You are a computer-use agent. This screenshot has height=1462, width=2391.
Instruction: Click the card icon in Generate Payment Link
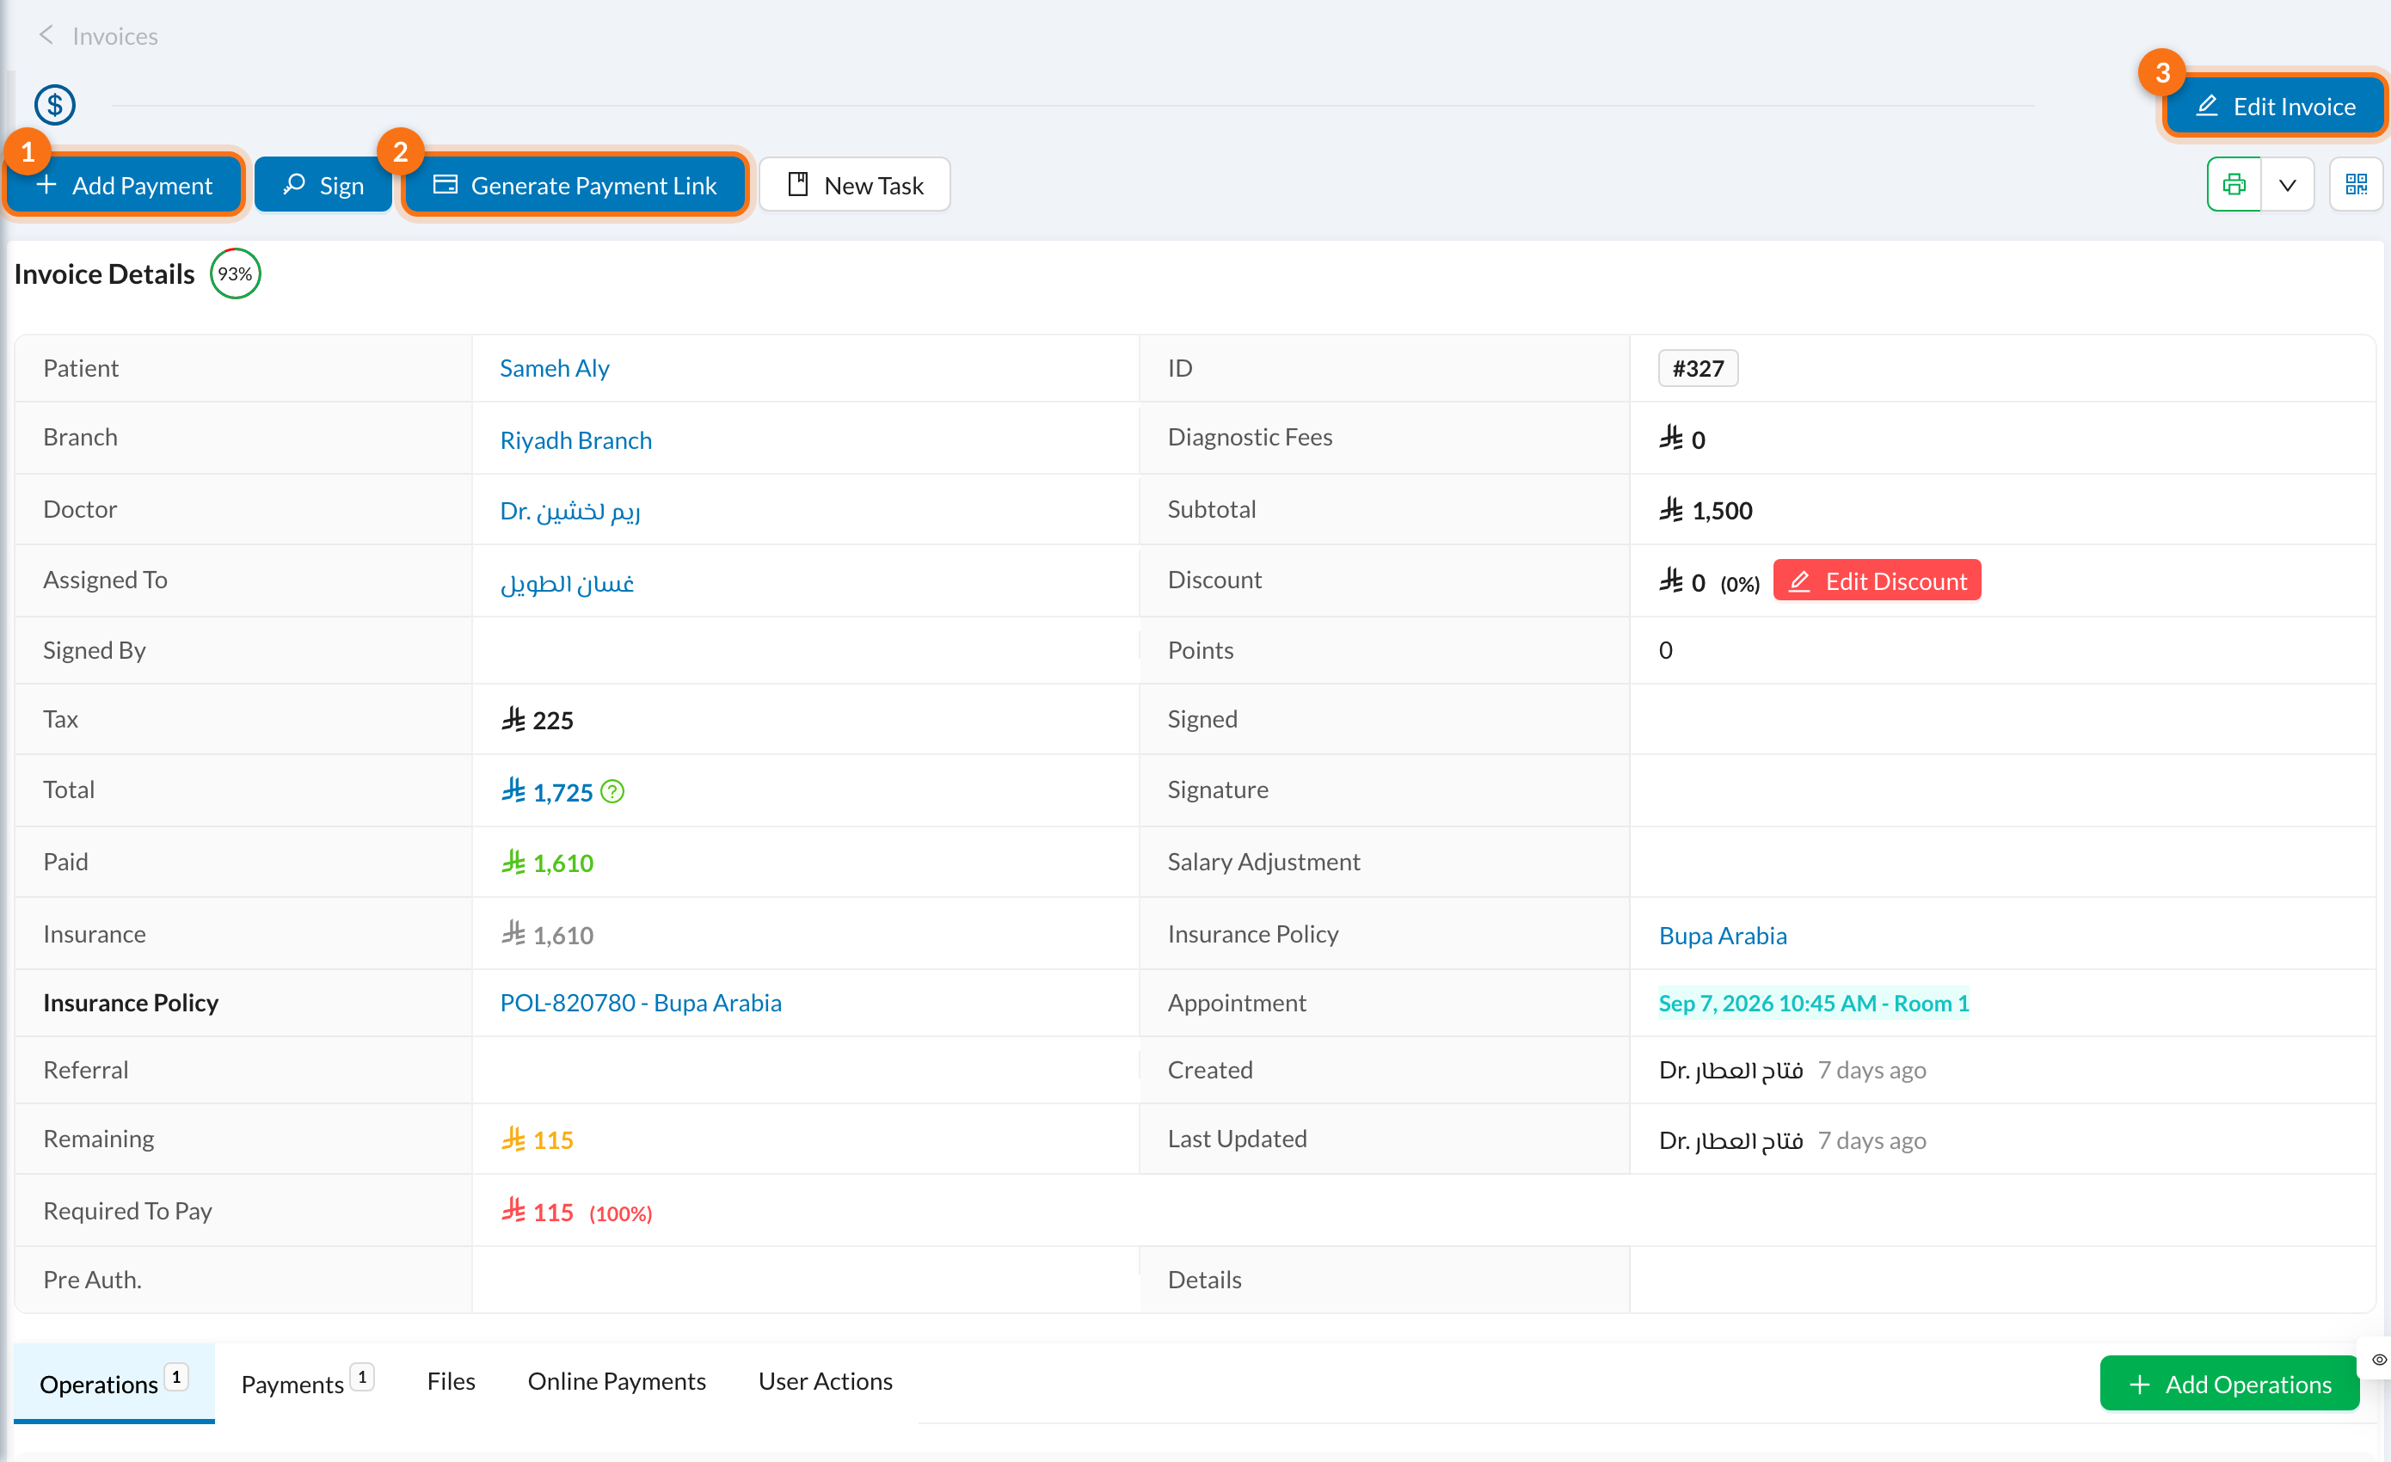tap(446, 184)
